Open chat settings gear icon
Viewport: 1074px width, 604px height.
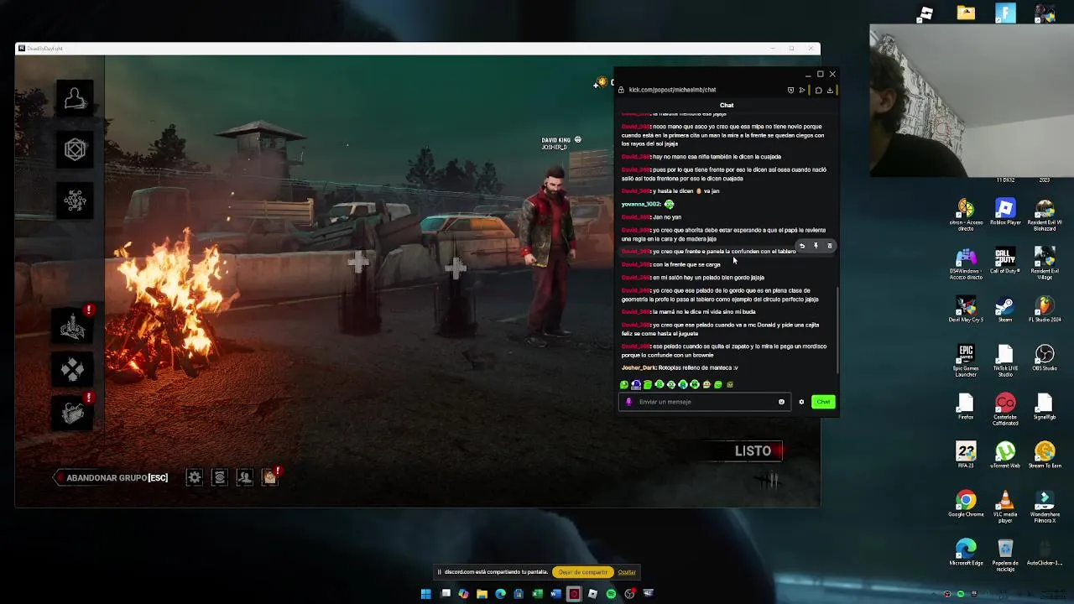[801, 402]
